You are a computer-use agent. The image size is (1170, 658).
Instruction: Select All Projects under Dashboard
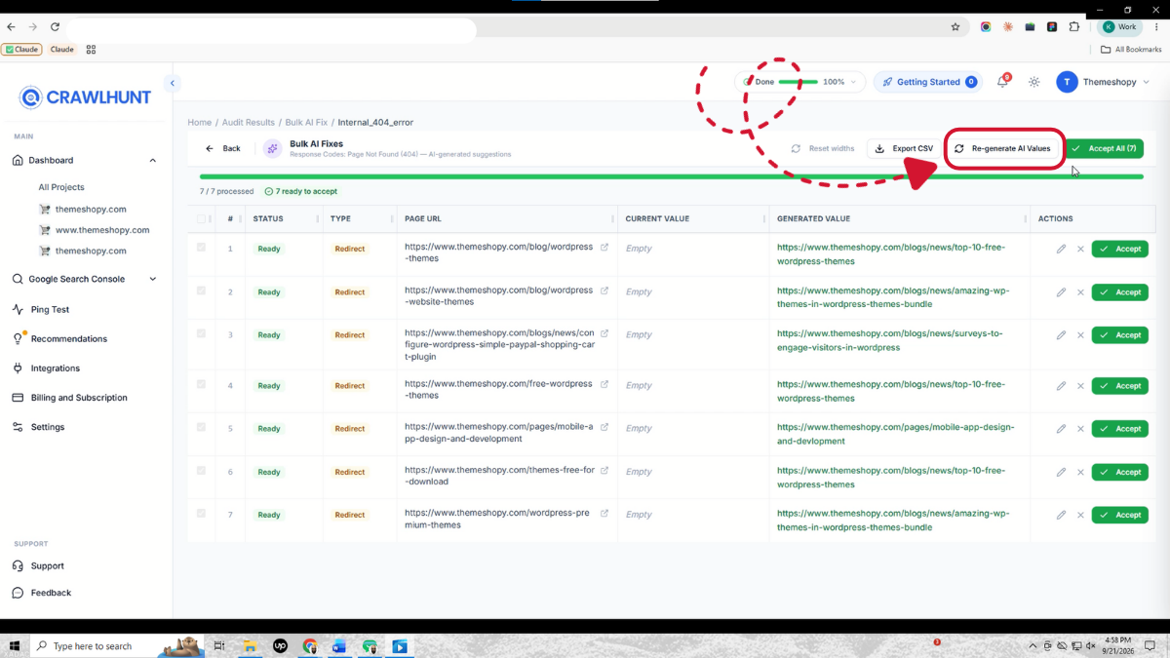pos(61,187)
